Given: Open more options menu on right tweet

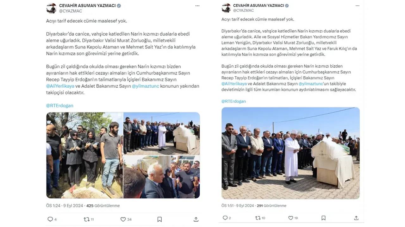Looking at the screenshot, I should 358,6.
